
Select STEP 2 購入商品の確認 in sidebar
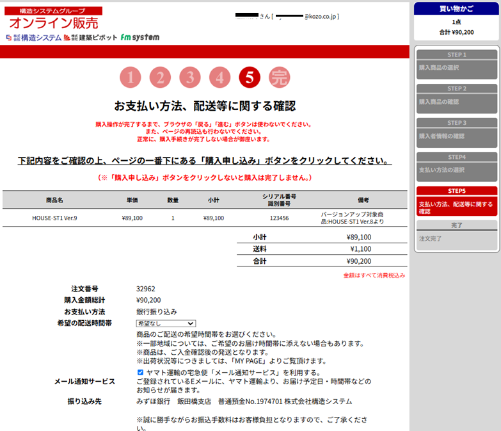tap(456, 98)
